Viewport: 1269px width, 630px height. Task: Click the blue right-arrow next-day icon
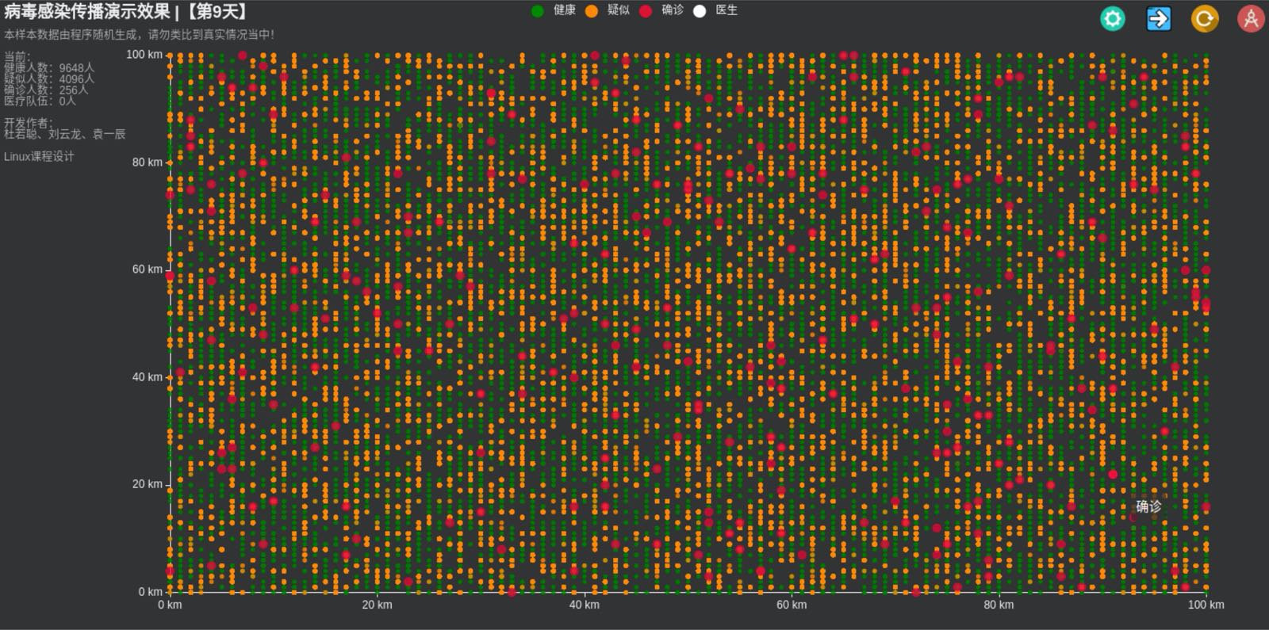[1159, 18]
